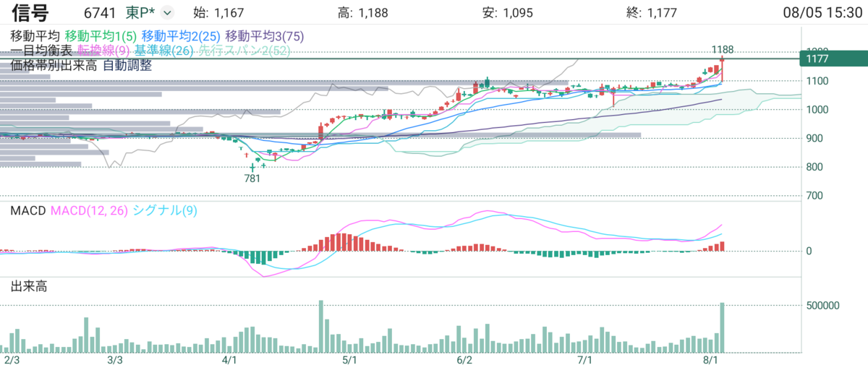868x365 pixels.
Task: Click the 1188 high price marker
Action: point(722,49)
